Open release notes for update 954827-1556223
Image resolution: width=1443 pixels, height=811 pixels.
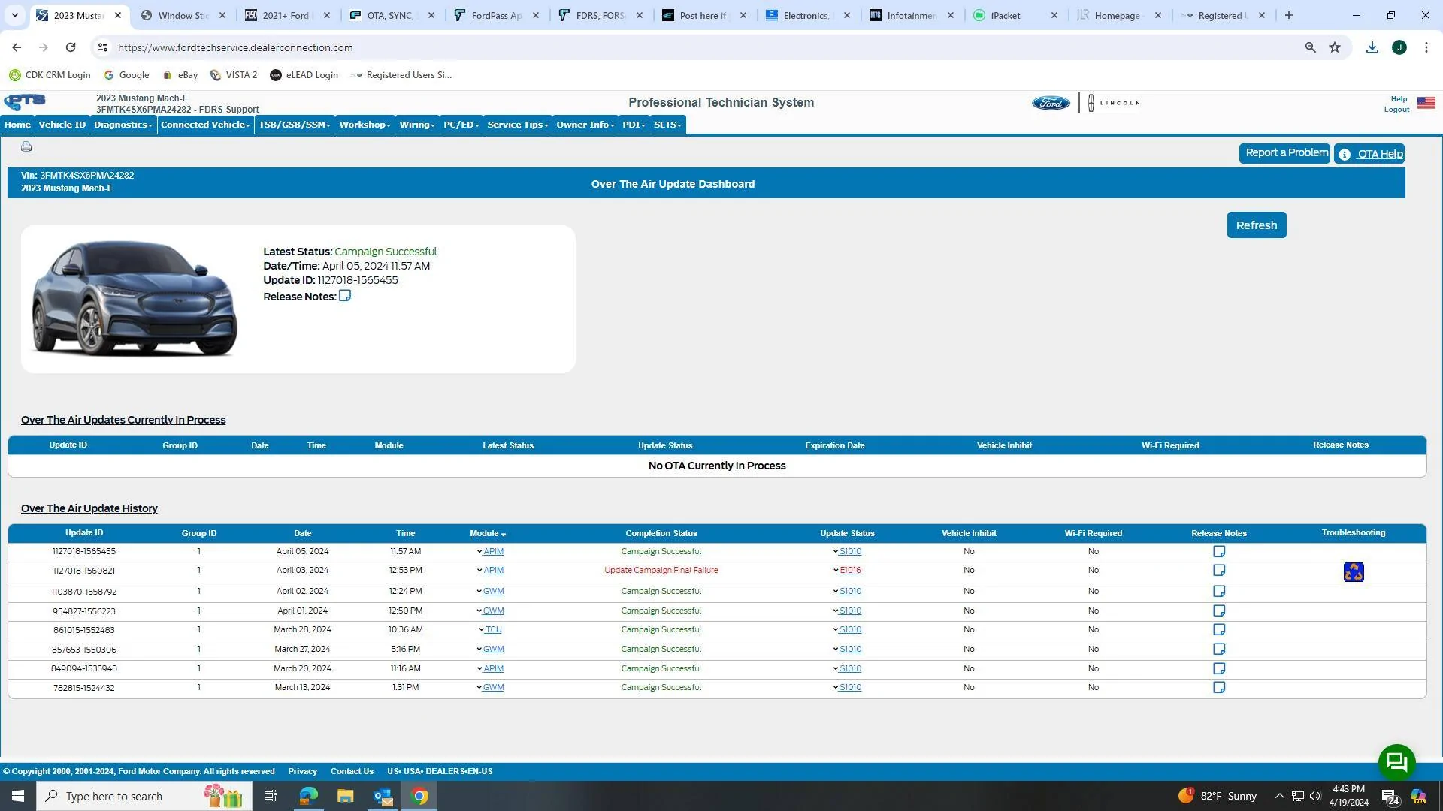(x=1219, y=611)
